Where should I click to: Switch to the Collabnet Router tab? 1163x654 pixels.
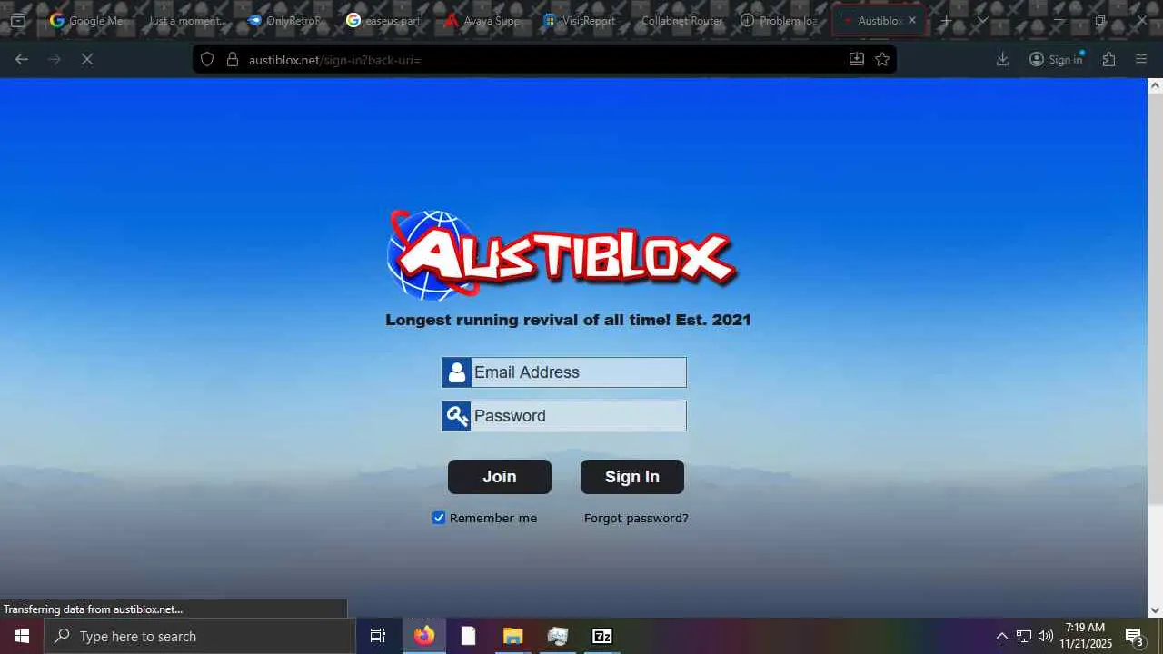tap(681, 20)
